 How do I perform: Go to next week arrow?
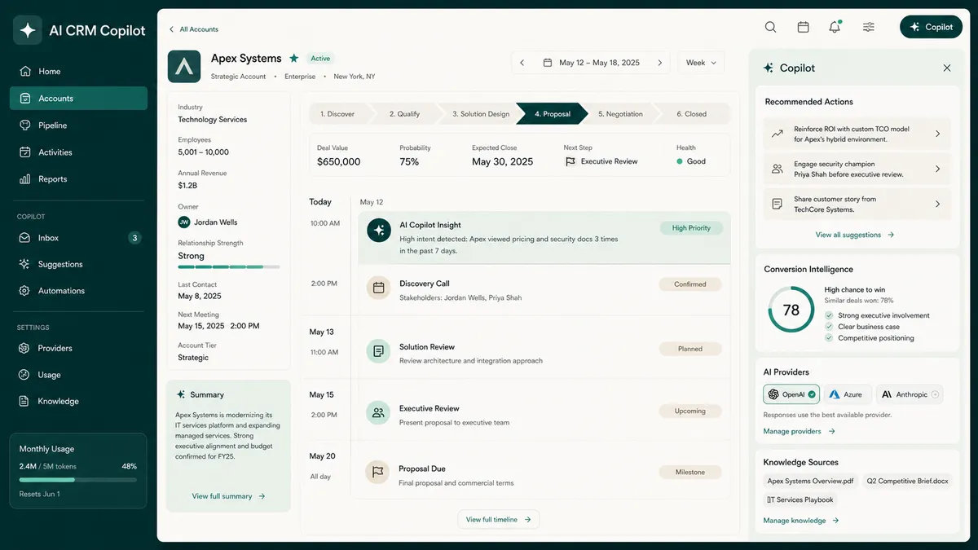point(660,63)
